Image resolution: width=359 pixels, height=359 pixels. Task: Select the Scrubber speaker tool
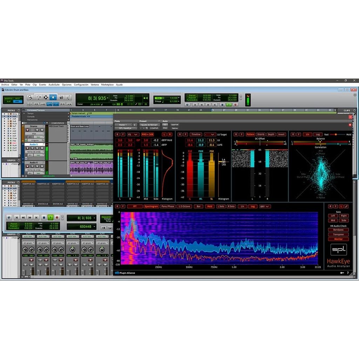coord(61,97)
